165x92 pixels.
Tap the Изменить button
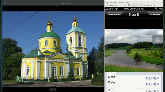(155, 15)
